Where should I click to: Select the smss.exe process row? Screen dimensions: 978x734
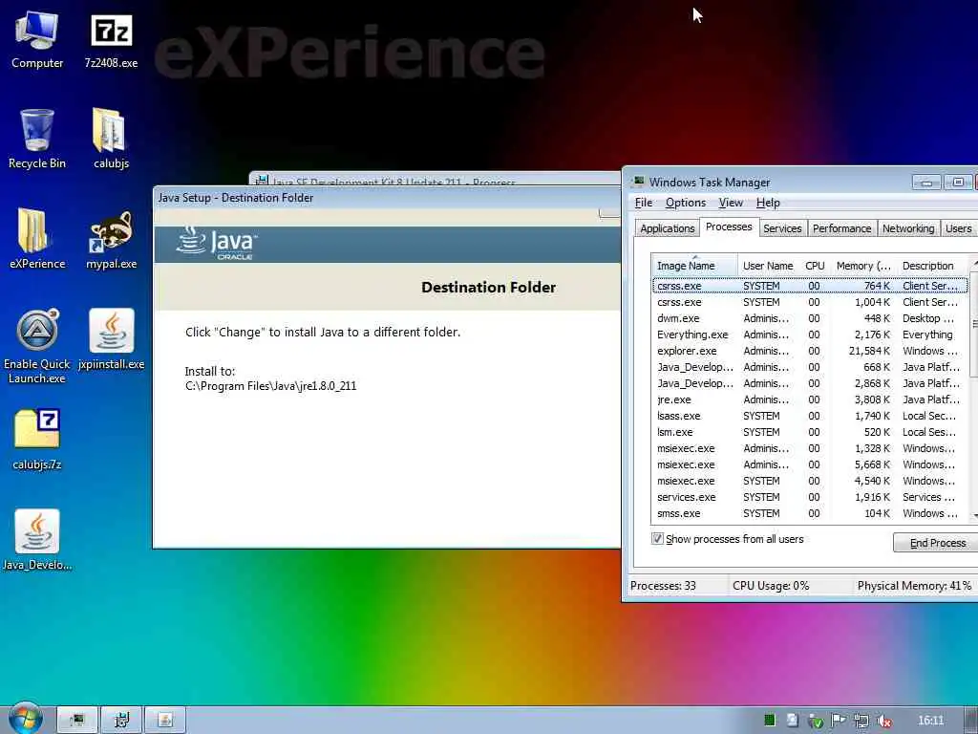click(810, 513)
